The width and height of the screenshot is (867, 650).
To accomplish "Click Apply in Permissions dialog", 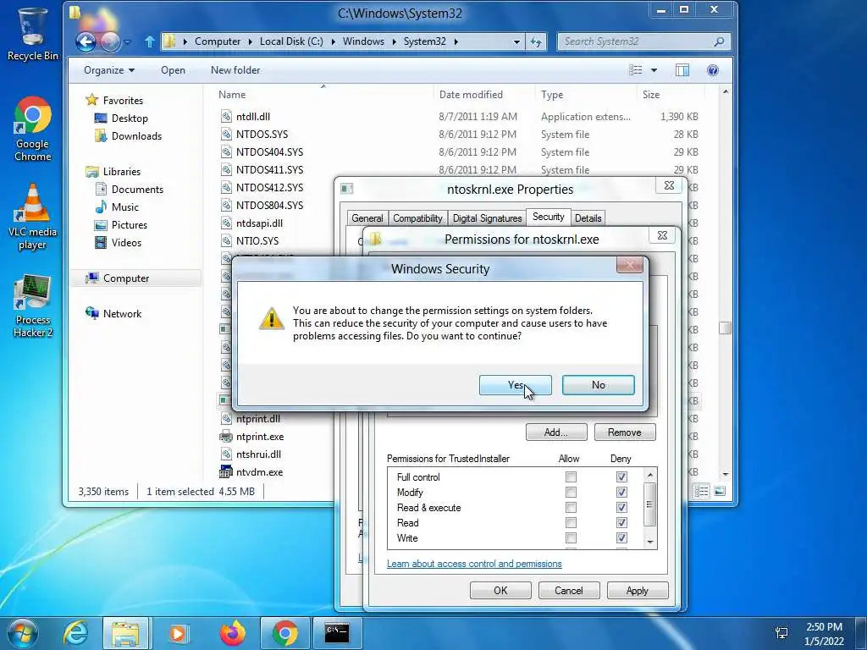I will coord(638,590).
